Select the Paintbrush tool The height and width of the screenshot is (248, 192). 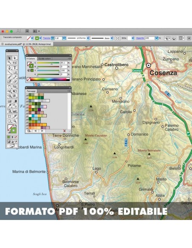9,77
